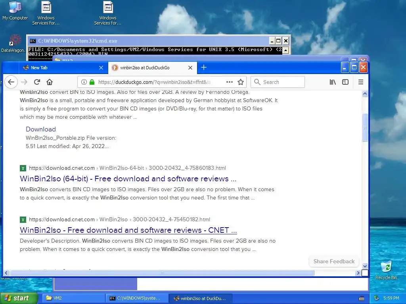Click the cmd.exe scrollbar up arrow
This screenshot has height=304, width=406.
pos(285,50)
